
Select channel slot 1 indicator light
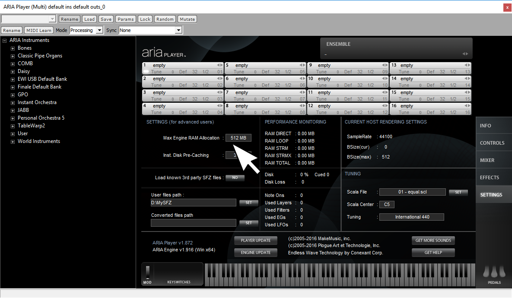[x=146, y=72]
